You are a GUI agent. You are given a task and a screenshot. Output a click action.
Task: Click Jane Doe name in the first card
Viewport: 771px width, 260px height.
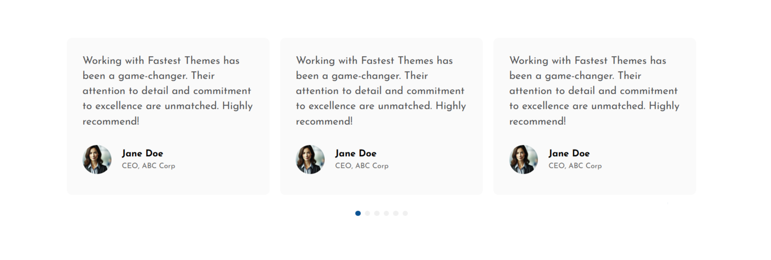142,154
